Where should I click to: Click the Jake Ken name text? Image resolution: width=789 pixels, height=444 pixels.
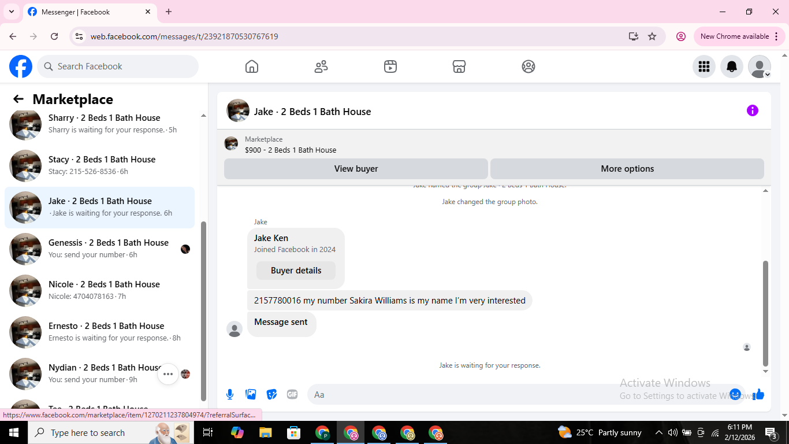271,238
